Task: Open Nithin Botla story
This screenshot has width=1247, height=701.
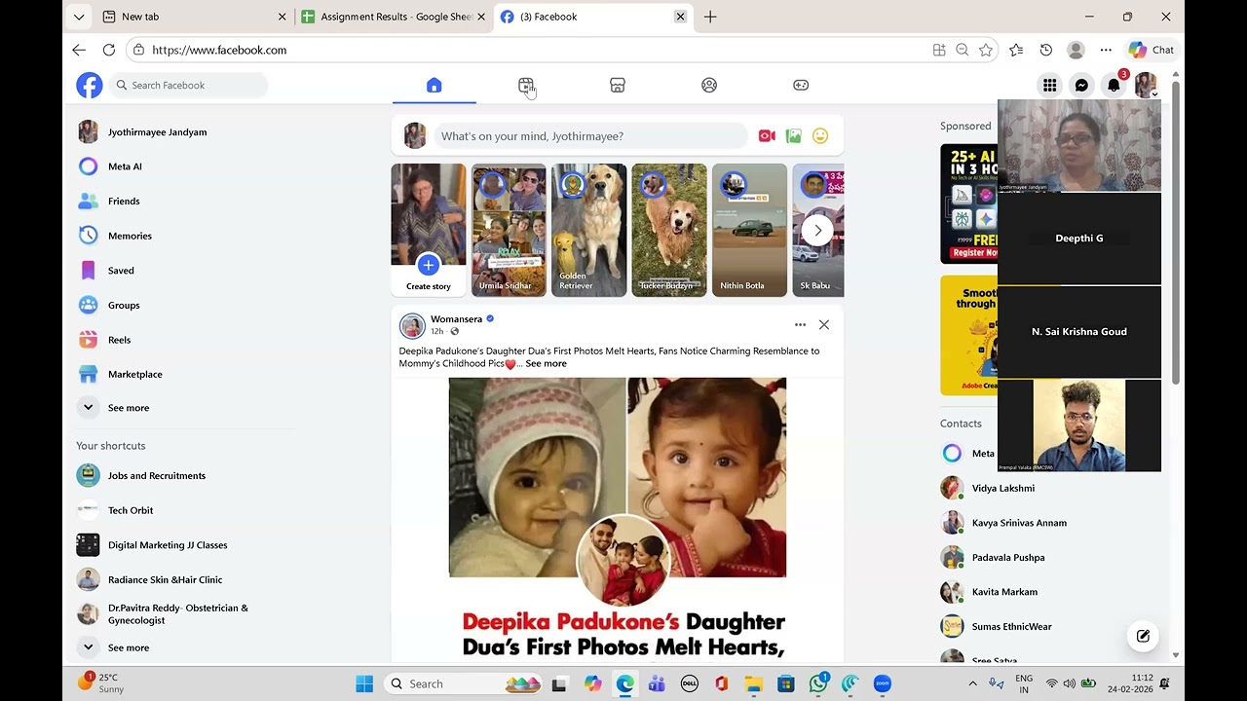Action: click(749, 230)
